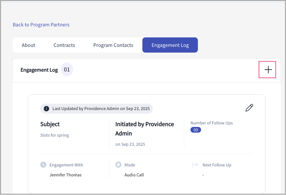Click the Number of Follow Ups label
The image size is (286, 195).
212,123
